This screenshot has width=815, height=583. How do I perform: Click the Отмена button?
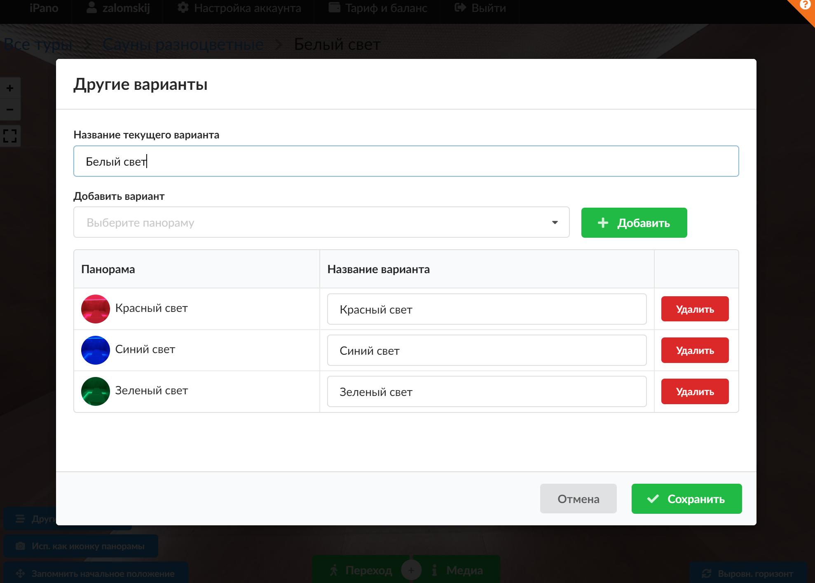pos(578,499)
